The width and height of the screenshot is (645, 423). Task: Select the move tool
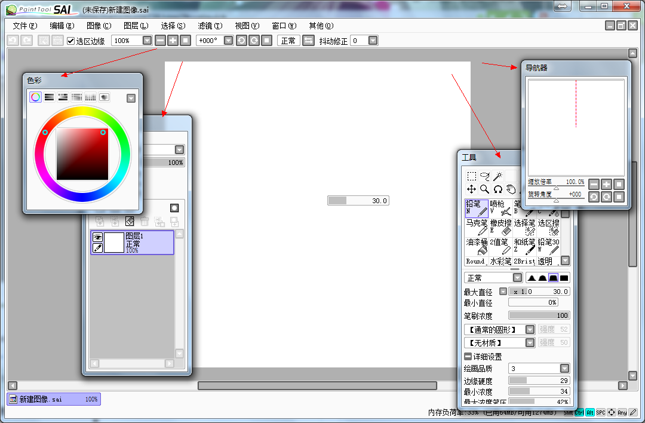tap(471, 189)
